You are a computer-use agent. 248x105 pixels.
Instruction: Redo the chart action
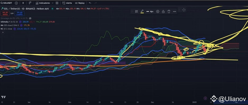coord(95,3)
